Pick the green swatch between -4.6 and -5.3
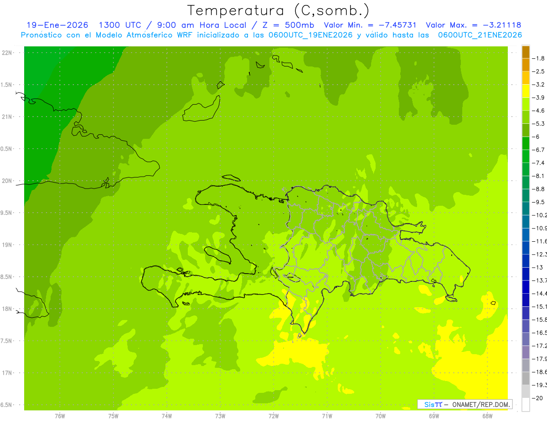Image resolution: width=547 pixels, height=422 pixels. (x=526, y=117)
